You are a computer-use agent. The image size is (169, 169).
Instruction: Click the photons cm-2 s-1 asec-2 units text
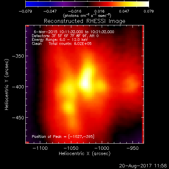tap(87, 16)
